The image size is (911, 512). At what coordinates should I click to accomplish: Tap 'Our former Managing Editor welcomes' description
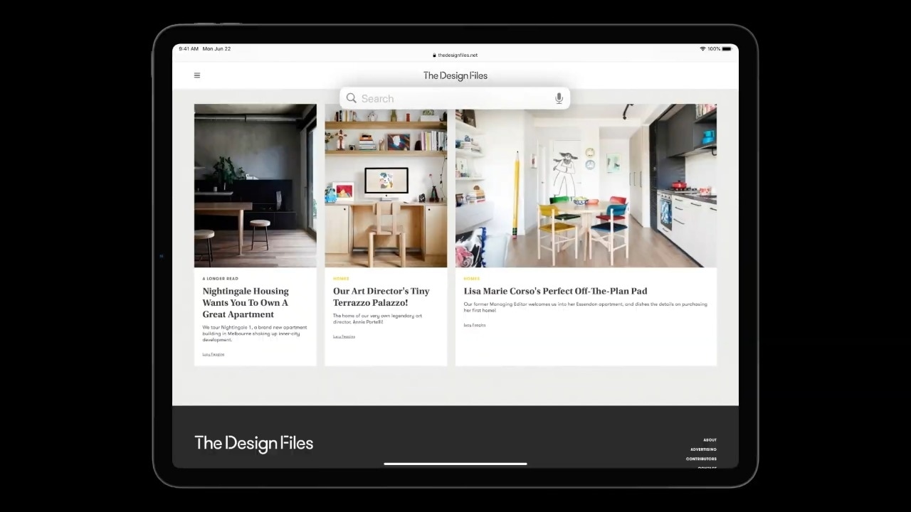585,307
